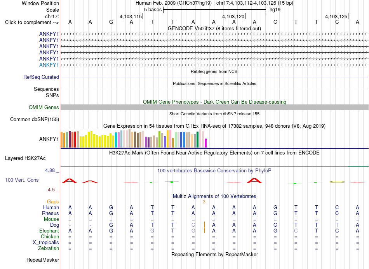Click the Elephant species label
The image size is (369, 269).
[x=49, y=231]
